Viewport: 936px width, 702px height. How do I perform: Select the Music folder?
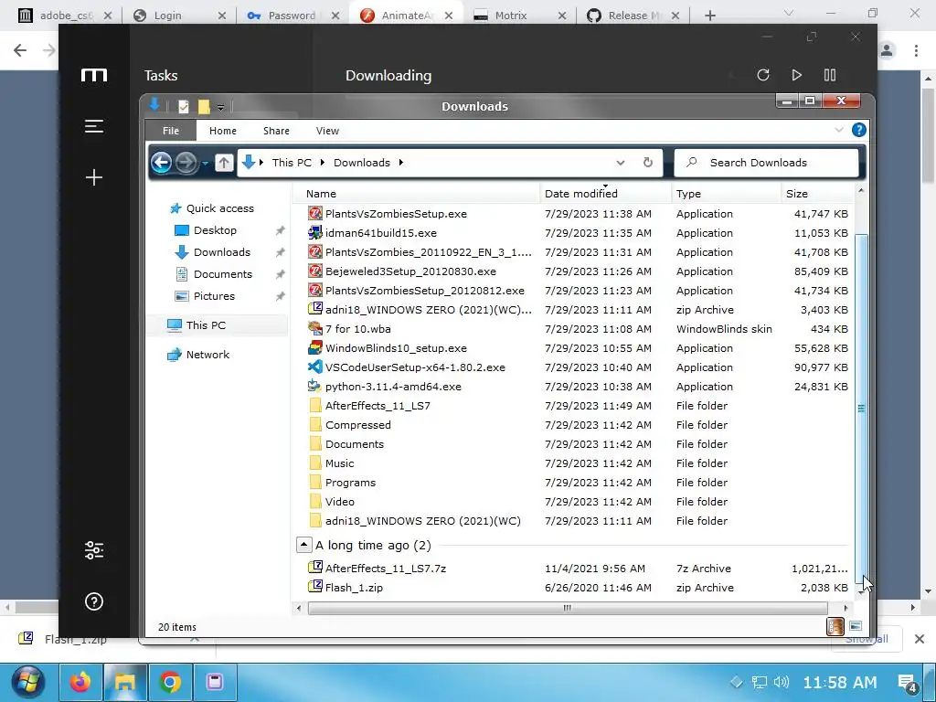[x=339, y=463]
